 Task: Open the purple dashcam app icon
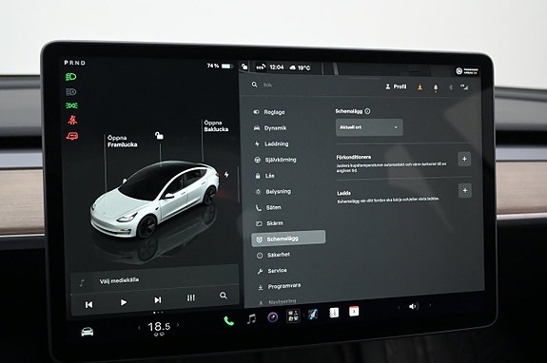[x=272, y=317]
